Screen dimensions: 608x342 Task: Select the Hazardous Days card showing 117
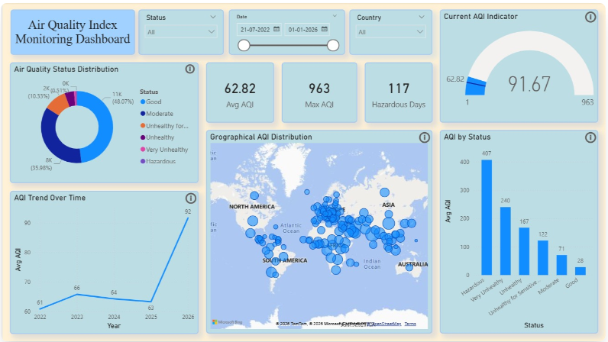pos(399,92)
